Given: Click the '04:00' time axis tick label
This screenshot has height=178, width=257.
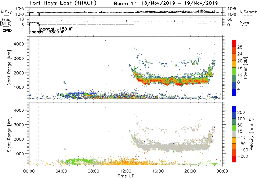Looking at the screenshot, I should (x=61, y=171).
